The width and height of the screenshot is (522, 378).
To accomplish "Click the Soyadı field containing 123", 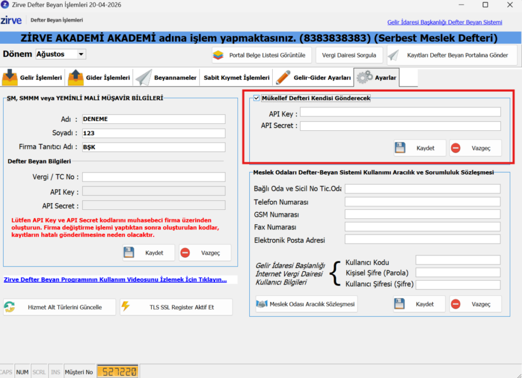I will [x=154, y=133].
